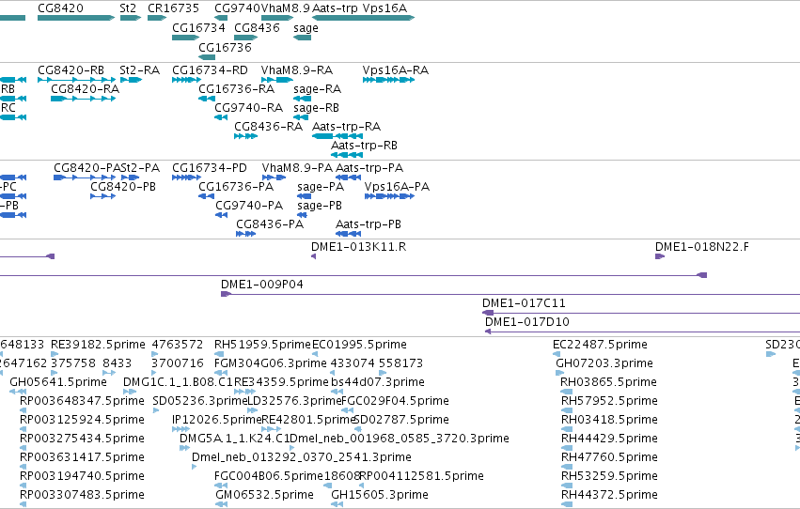Open transcript Aats-trp-RA
The image size is (800, 509).
coord(337,136)
